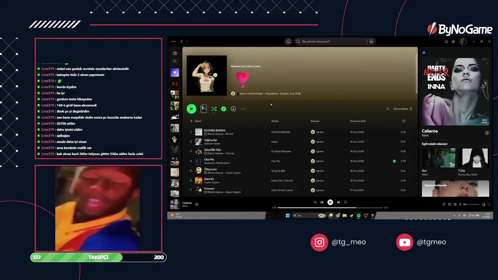The image size is (498, 280).
Task: Open the play queue icon
Action: pos(449,204)
